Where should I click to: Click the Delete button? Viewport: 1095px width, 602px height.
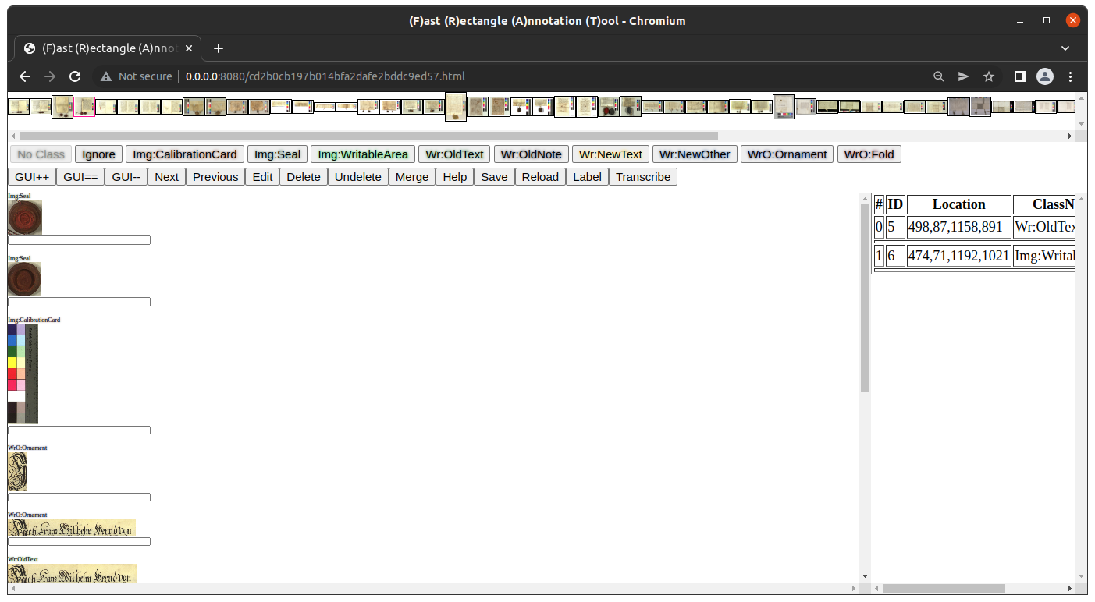pos(304,177)
